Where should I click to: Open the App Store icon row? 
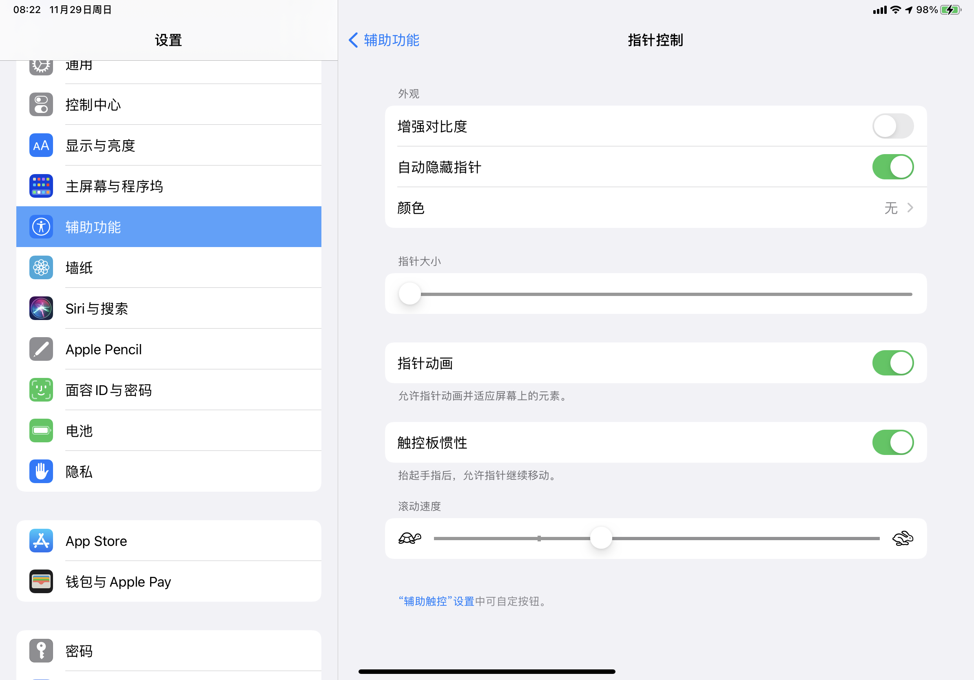pyautogui.click(x=41, y=541)
